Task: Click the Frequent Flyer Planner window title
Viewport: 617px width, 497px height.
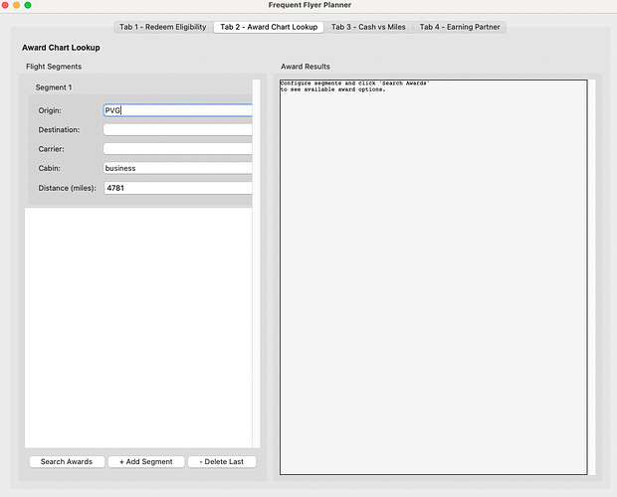Action: point(309,5)
